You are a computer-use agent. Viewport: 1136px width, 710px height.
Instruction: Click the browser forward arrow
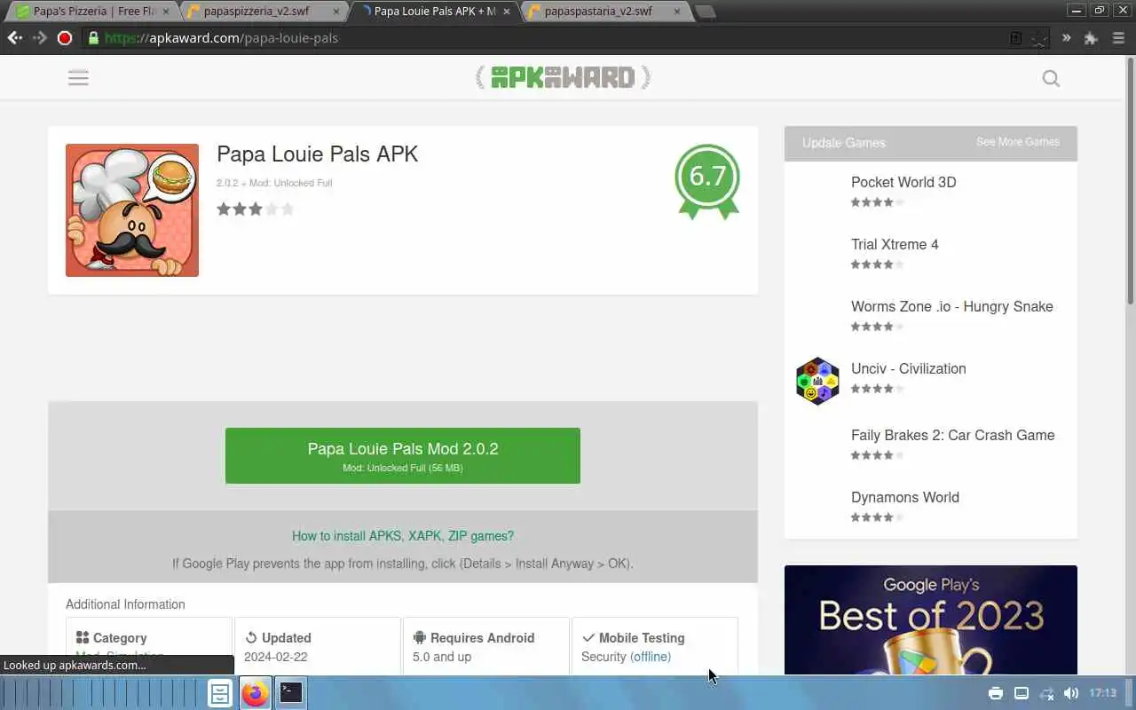39,38
